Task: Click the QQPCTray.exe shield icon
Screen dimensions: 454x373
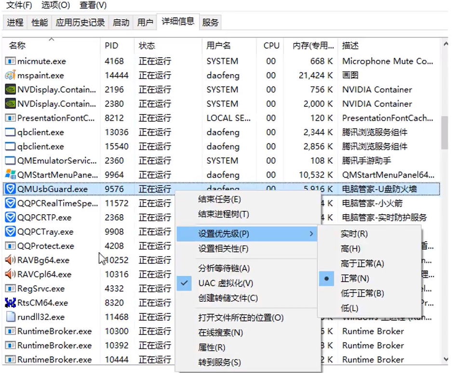Action: point(11,232)
